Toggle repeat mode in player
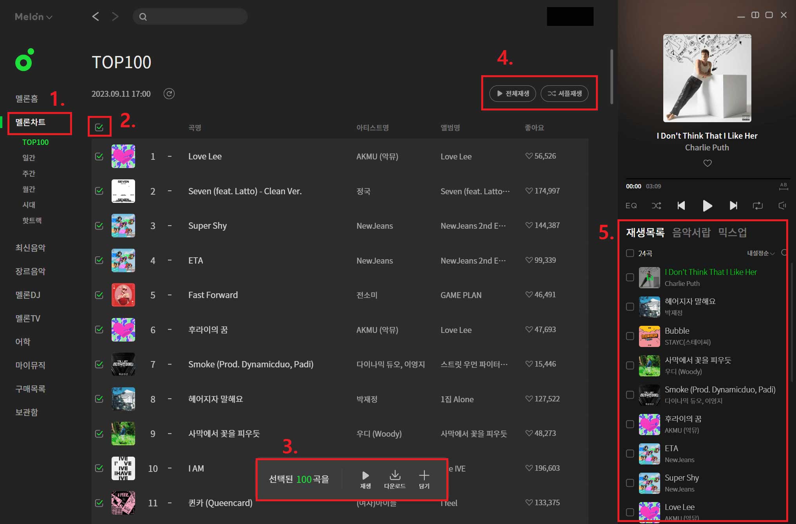Image resolution: width=796 pixels, height=524 pixels. (x=758, y=206)
